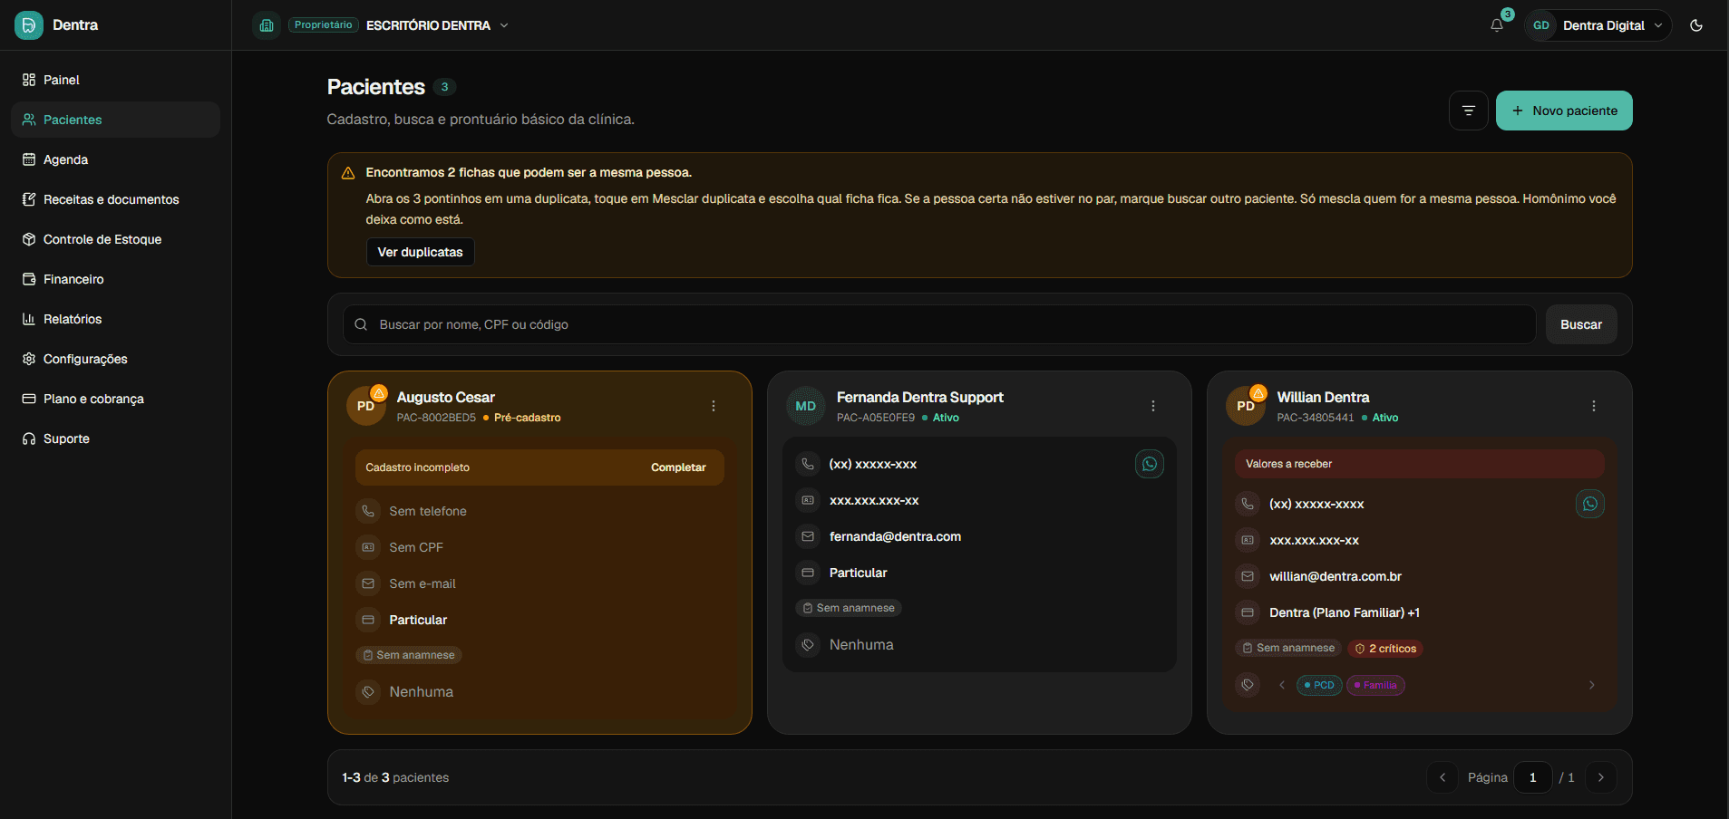Screen dimensions: 1729x819
Task: Open Relatórios in the sidebar
Action: click(115, 319)
